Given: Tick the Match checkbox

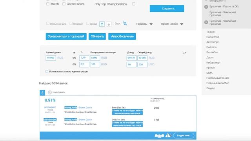Looking at the screenshot, I should point(48,4).
